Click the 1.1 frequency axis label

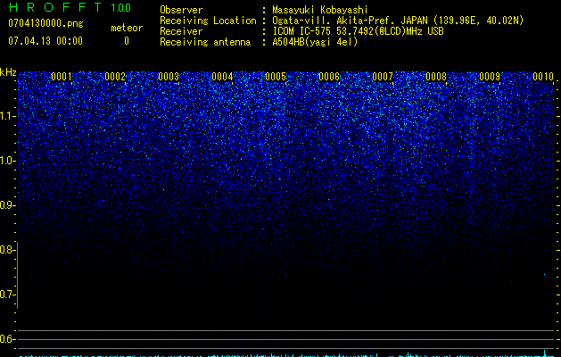pyautogui.click(x=6, y=116)
